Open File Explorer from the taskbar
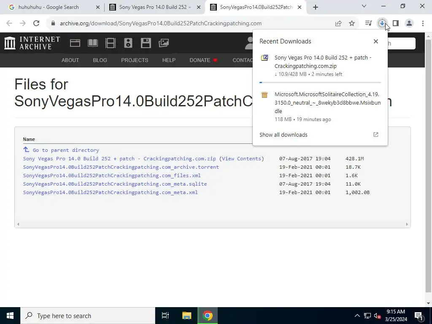 [x=186, y=316]
